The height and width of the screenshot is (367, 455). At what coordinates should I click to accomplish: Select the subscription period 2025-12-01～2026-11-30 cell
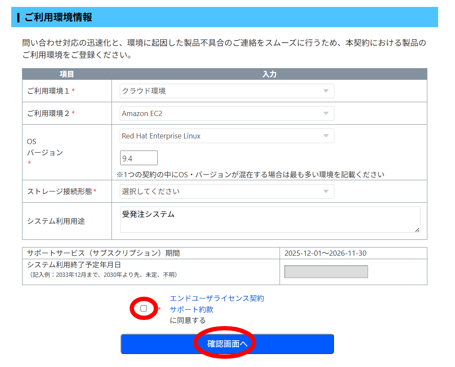pos(353,253)
